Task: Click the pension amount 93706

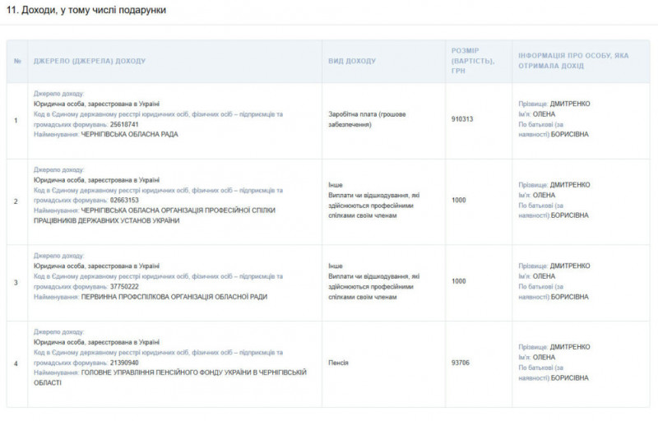Action: [x=461, y=362]
